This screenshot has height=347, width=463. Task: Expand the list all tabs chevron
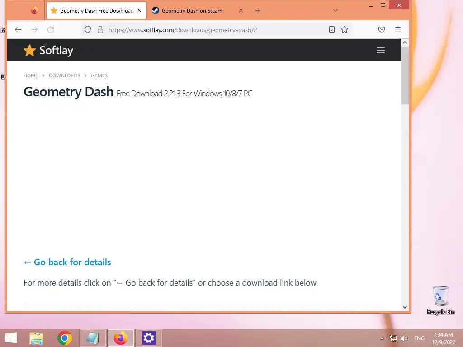coord(335,10)
